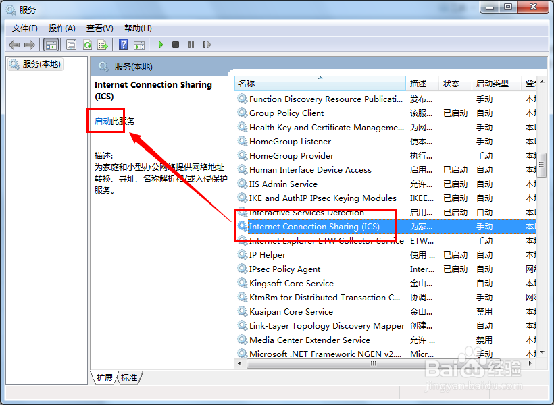This screenshot has width=554, height=405.
Task: Open the 查看(V) menu
Action: point(99,28)
